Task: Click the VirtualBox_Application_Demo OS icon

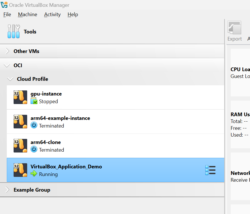Action: coord(20,170)
